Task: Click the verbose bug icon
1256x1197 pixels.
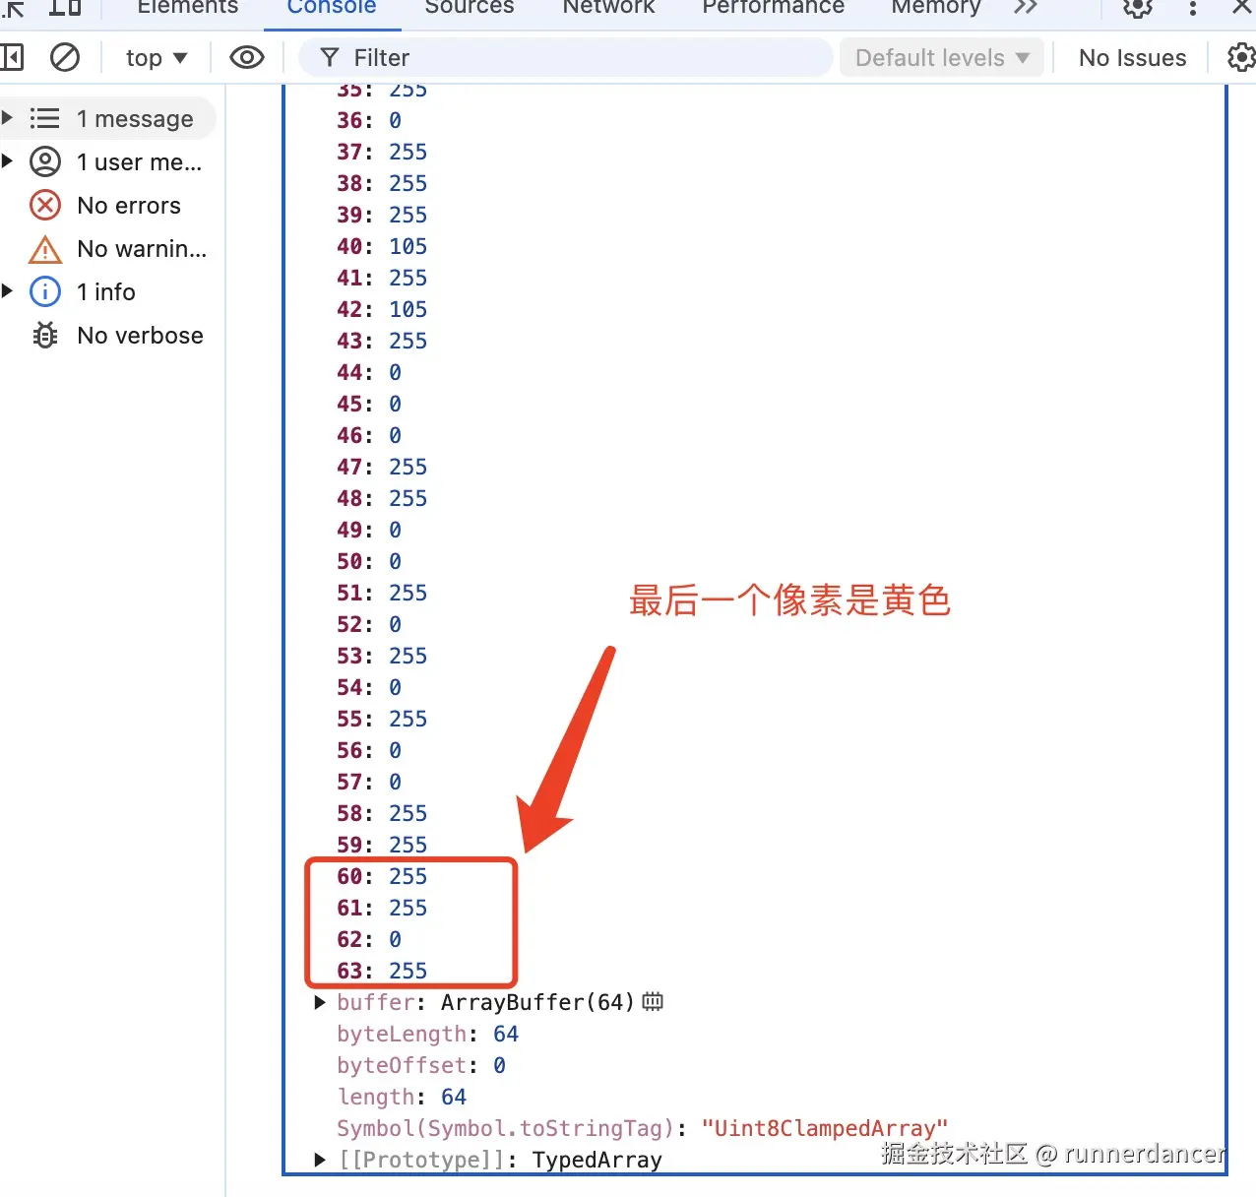Action: coord(45,335)
